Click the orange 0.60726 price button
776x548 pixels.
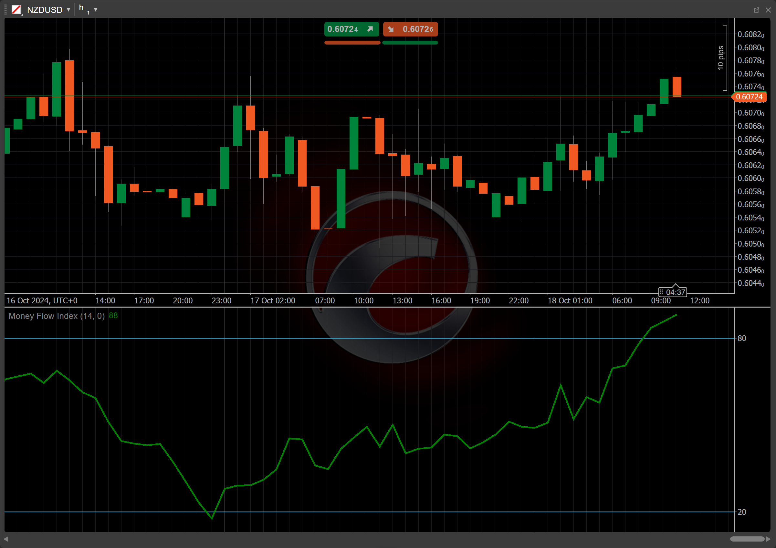(410, 29)
